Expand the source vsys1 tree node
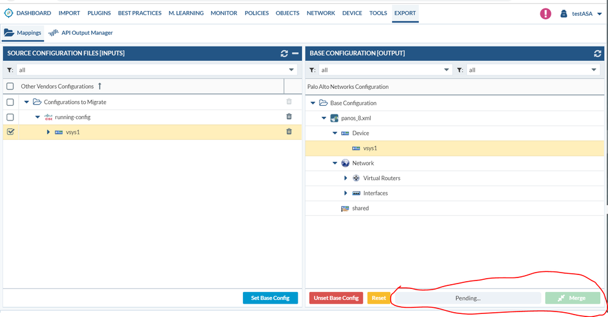The width and height of the screenshot is (608, 317). [x=48, y=132]
